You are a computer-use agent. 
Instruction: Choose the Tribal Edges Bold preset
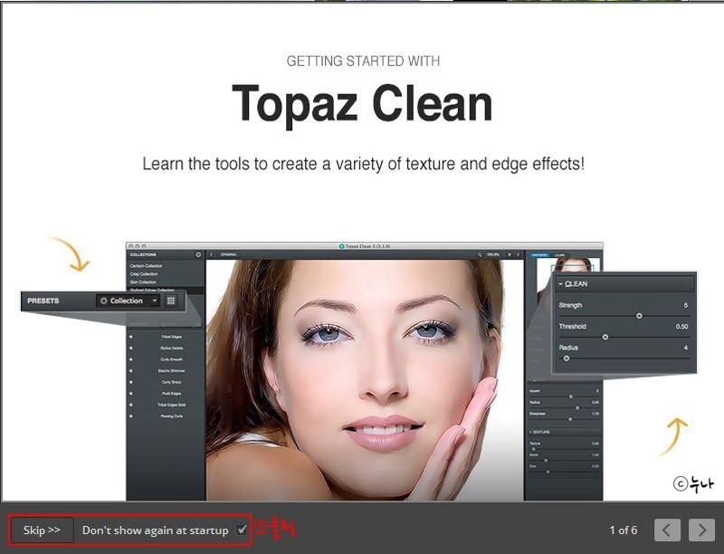171,405
